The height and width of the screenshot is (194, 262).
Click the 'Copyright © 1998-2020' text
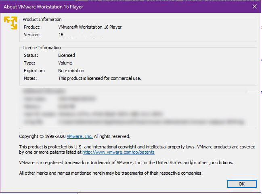point(42,136)
